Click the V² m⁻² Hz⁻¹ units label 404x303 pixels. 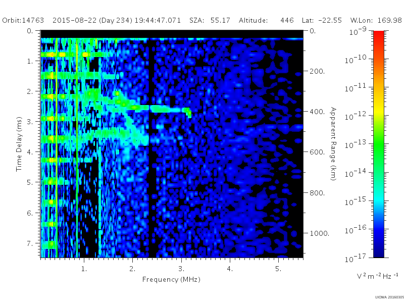click(x=377, y=276)
